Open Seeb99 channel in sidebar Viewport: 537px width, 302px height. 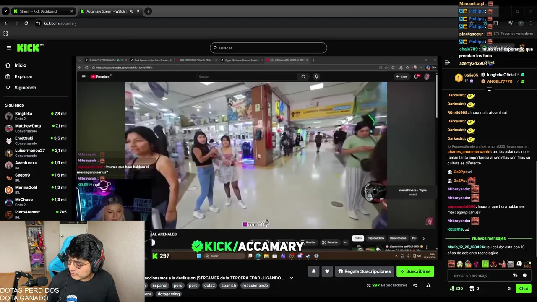pos(36,177)
